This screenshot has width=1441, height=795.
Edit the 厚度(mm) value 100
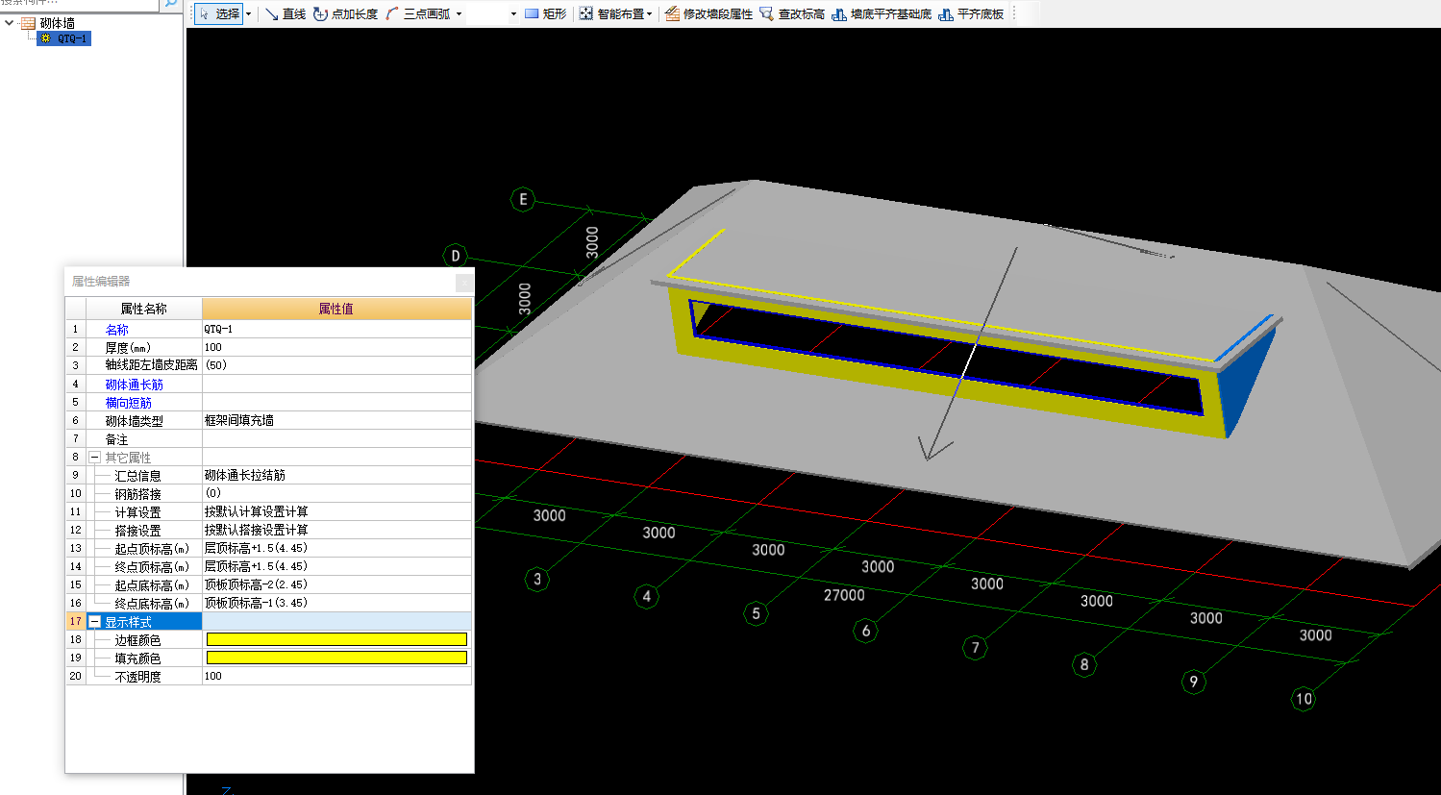pyautogui.click(x=336, y=347)
